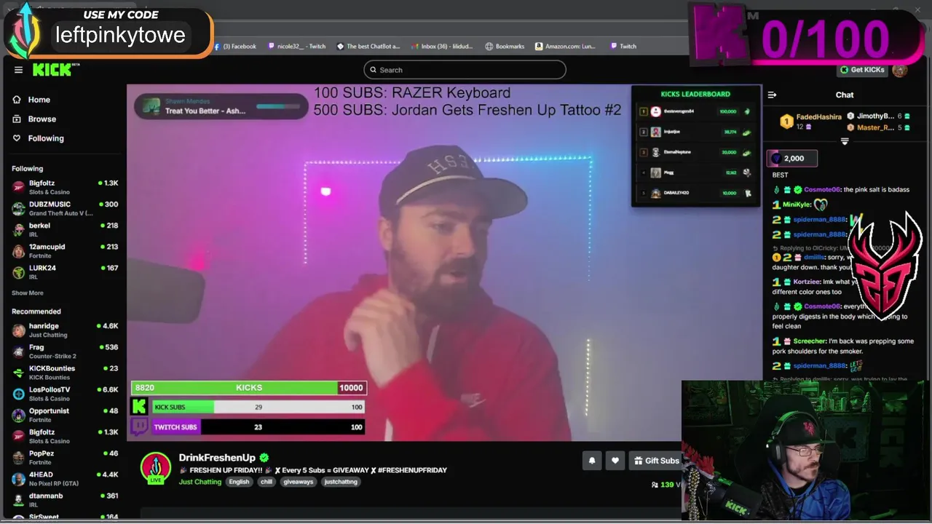This screenshot has width=932, height=524.
Task: Open the Just Chatting category link
Action: pos(200,482)
